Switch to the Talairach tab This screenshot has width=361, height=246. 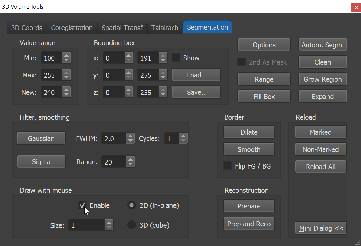pyautogui.click(x=165, y=28)
